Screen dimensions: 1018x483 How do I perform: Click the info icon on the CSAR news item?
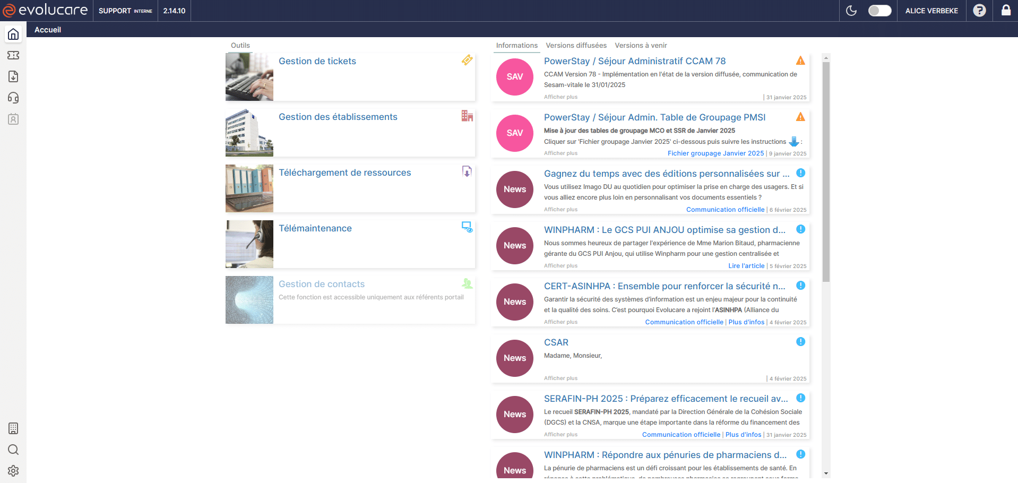click(x=801, y=342)
